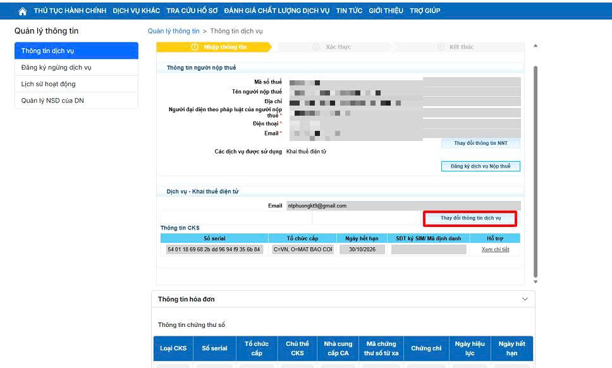Open ĐÁNH GIÁ CHẤT LƯỢNG DỊCH VỤ menu
The image size is (612, 368).
click(276, 11)
